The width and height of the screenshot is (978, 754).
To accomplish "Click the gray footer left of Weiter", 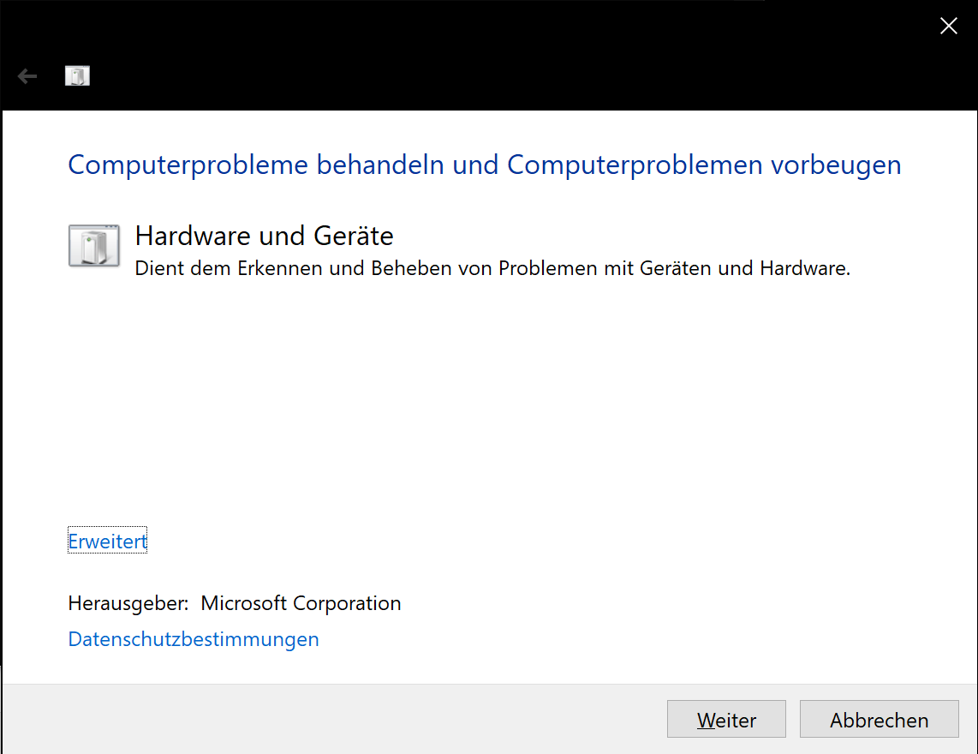I will pos(343,720).
